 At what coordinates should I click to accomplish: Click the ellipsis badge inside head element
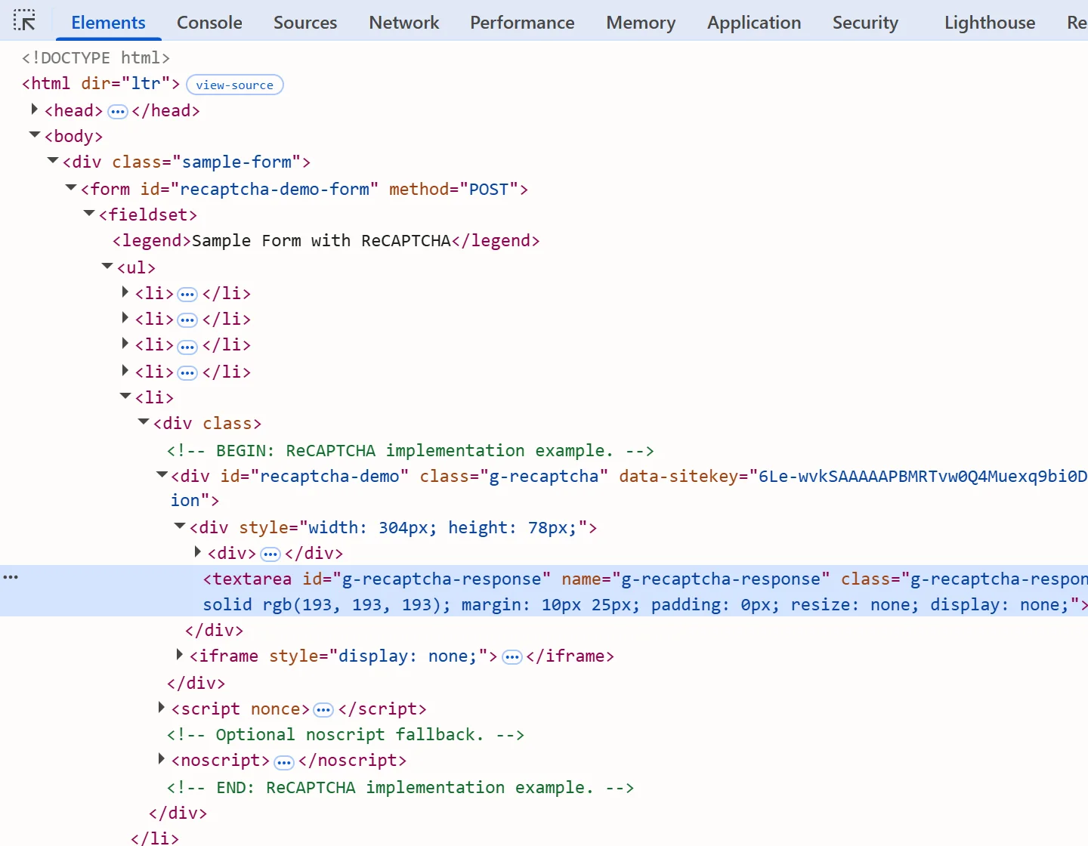[x=118, y=112]
